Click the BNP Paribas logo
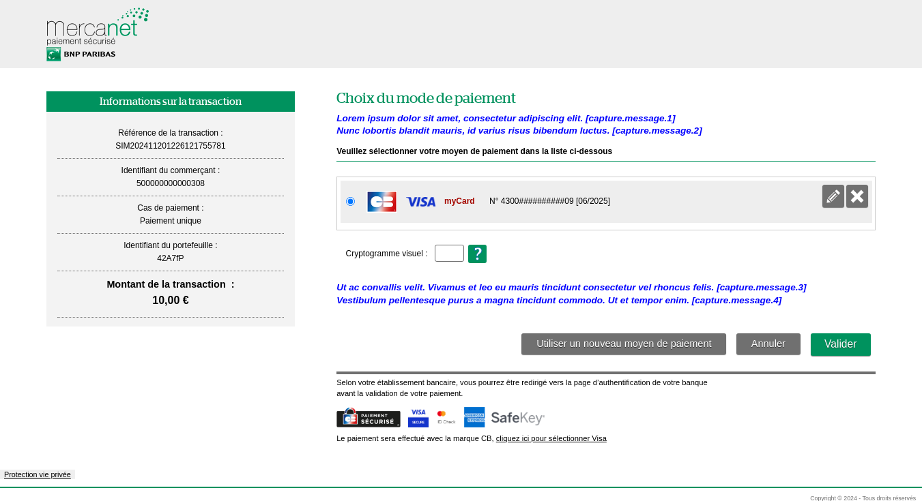 coord(80,53)
